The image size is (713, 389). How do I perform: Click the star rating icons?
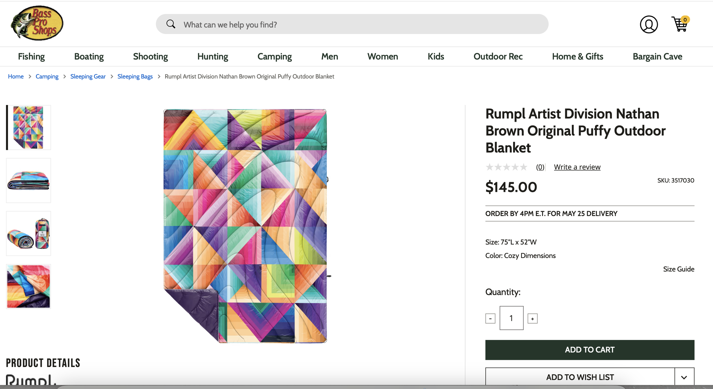click(507, 167)
